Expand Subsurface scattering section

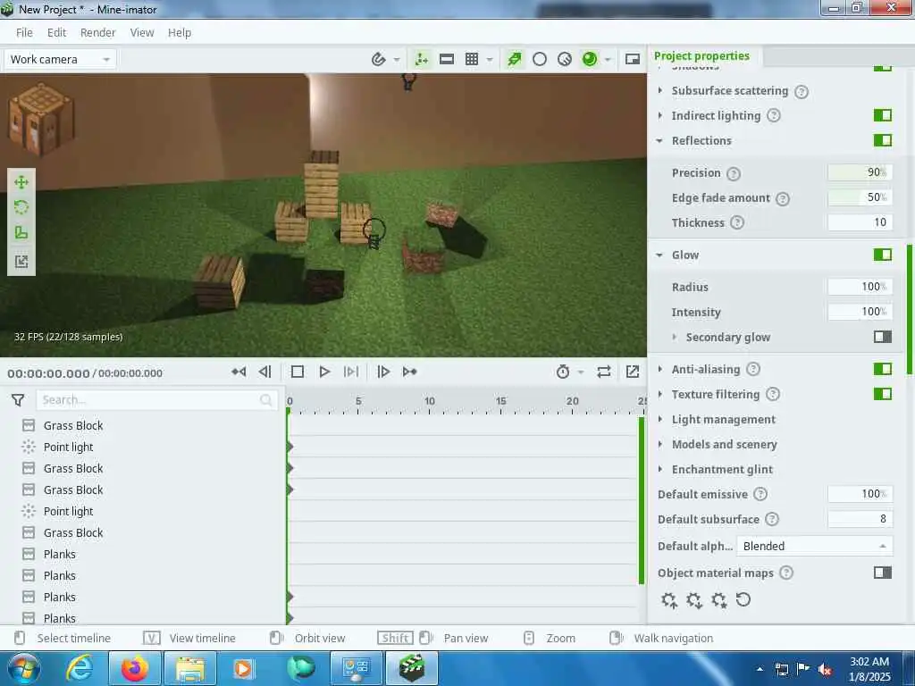[x=660, y=90]
